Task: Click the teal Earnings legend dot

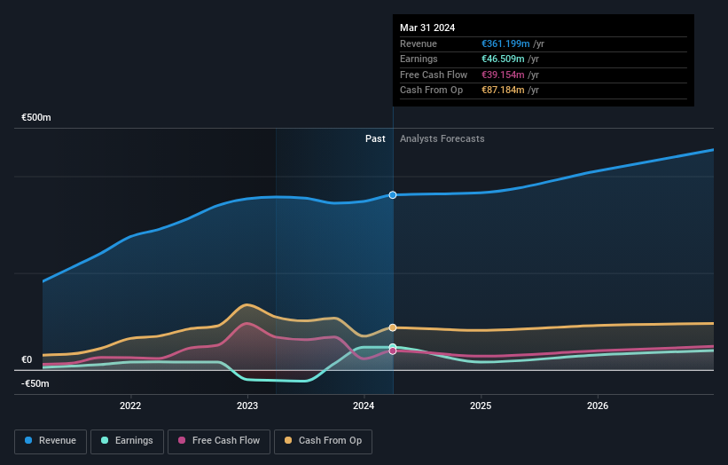Action: point(105,440)
